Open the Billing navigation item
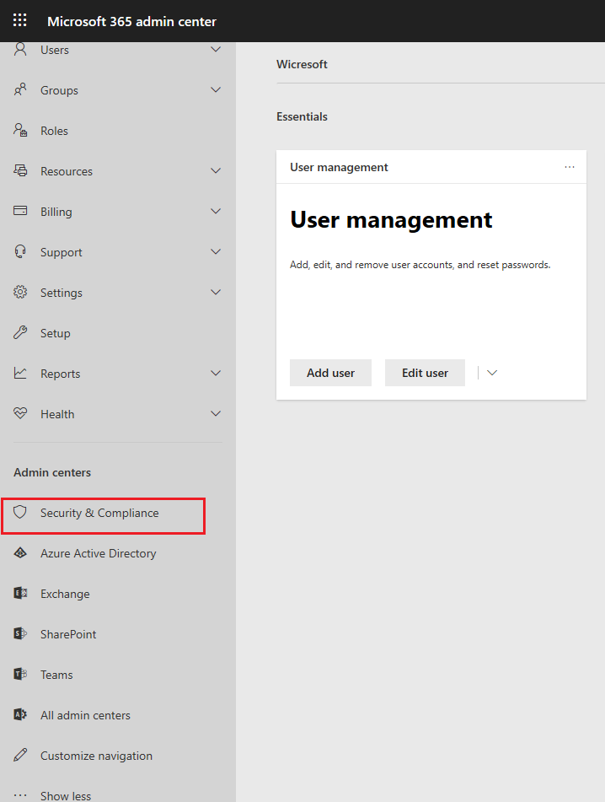This screenshot has width=605, height=802. pyautogui.click(x=117, y=211)
